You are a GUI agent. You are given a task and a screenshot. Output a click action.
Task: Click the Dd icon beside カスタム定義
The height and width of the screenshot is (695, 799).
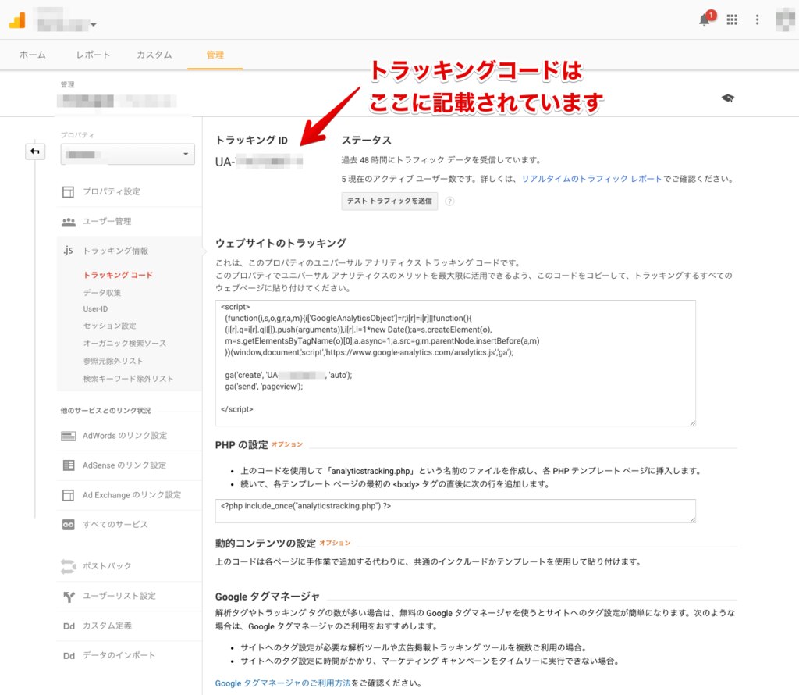(69, 626)
